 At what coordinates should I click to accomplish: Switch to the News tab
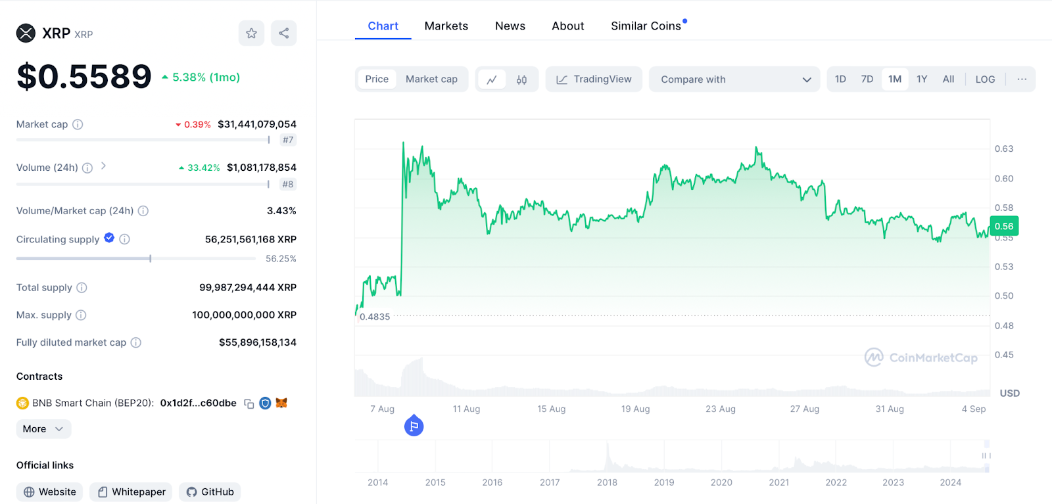tap(510, 26)
